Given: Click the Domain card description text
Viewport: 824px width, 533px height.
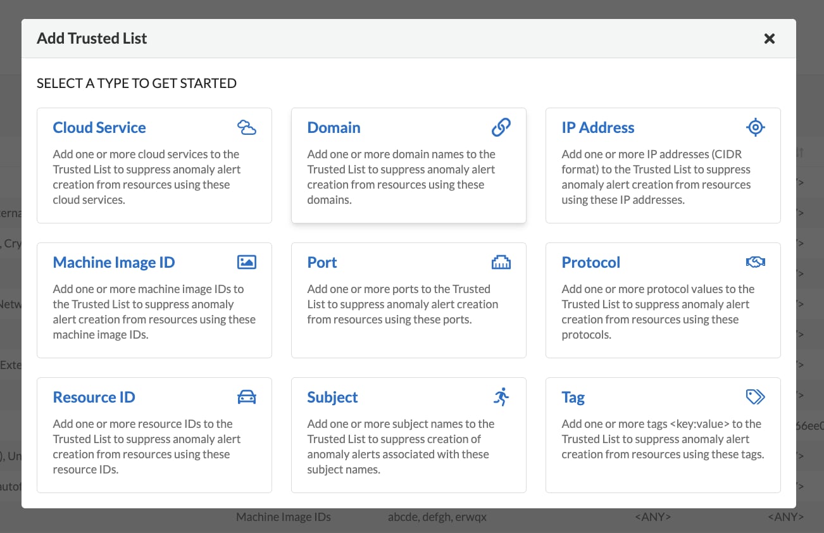Looking at the screenshot, I should click(401, 177).
